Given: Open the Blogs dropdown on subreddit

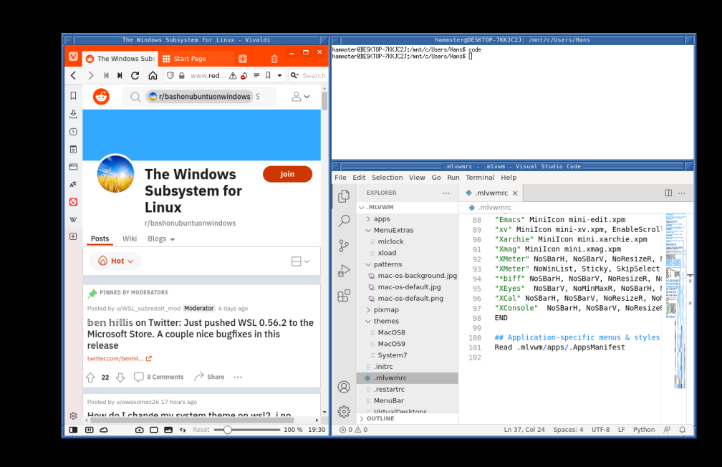Looking at the screenshot, I should (161, 239).
